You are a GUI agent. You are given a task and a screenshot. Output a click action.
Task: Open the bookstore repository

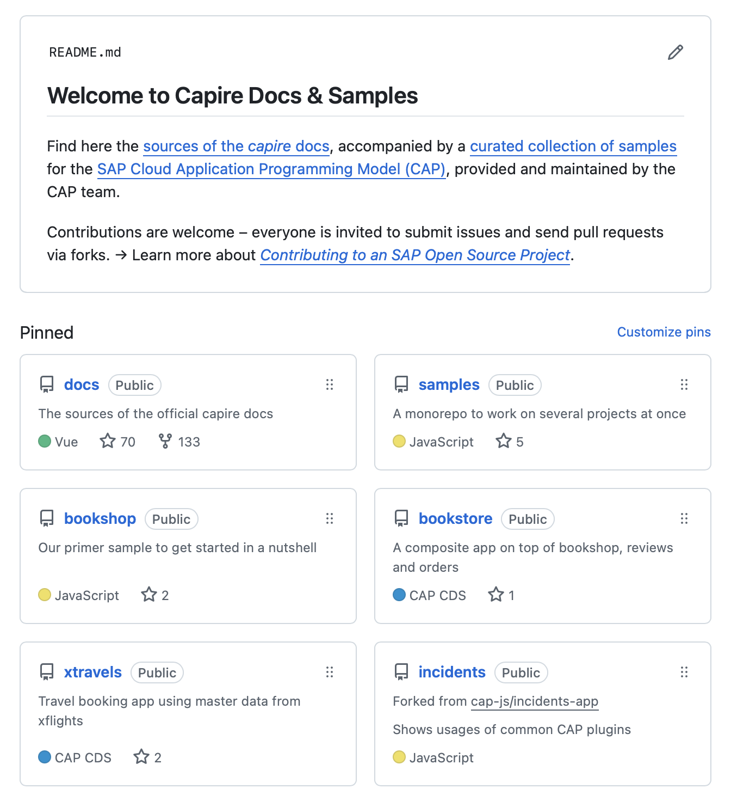tap(455, 518)
